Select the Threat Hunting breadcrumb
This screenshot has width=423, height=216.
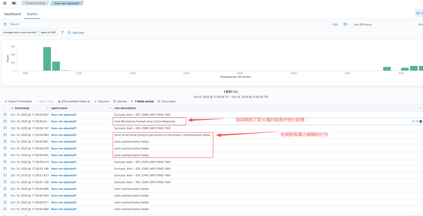pos(35,3)
